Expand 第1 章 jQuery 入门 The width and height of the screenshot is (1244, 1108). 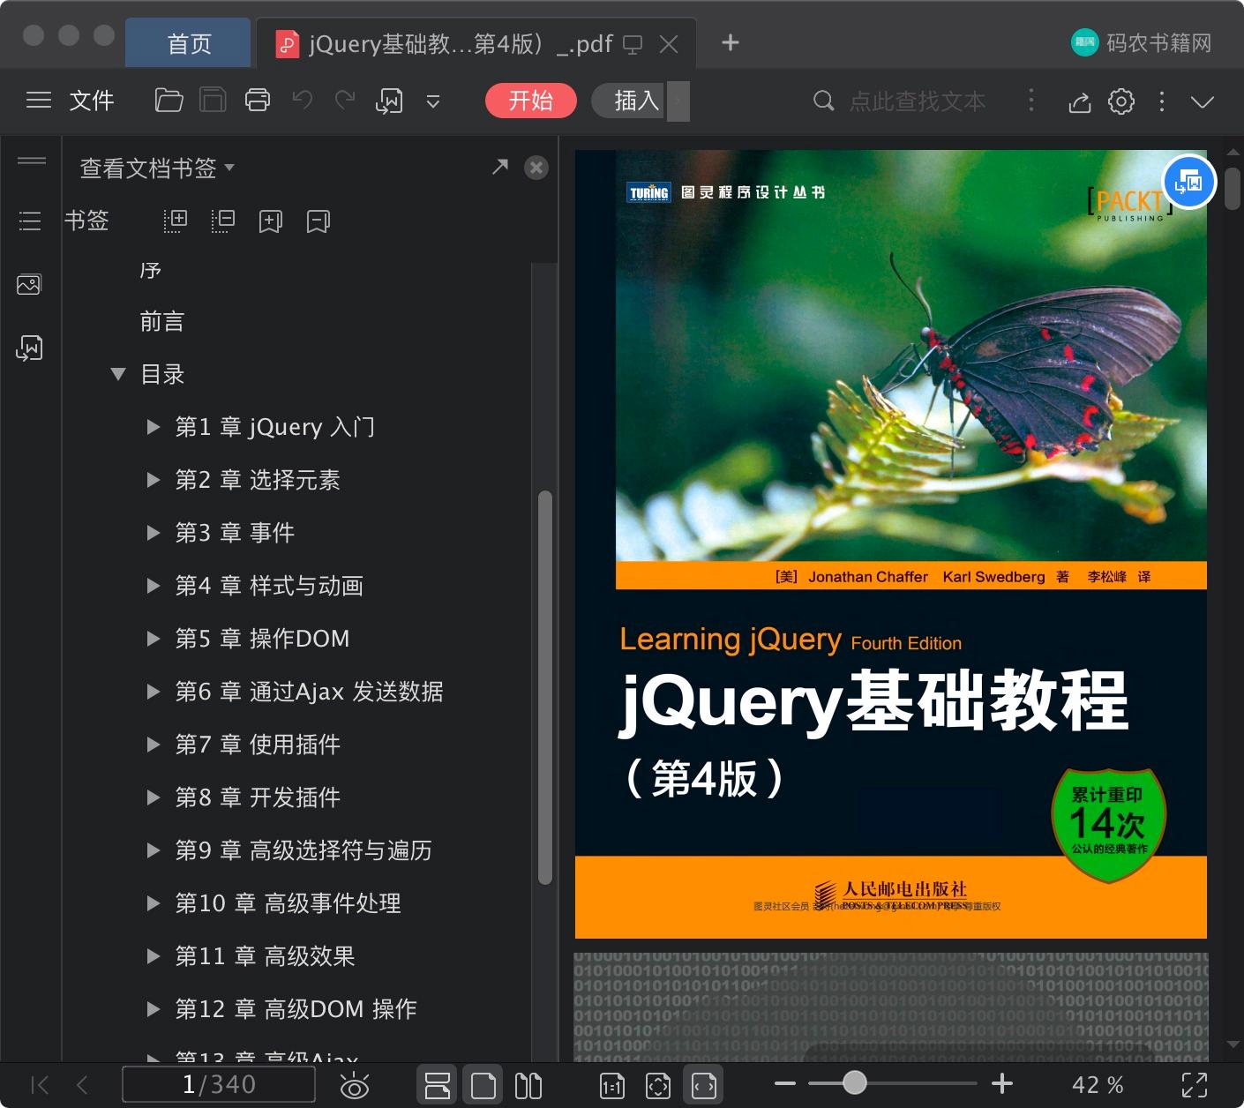(154, 427)
